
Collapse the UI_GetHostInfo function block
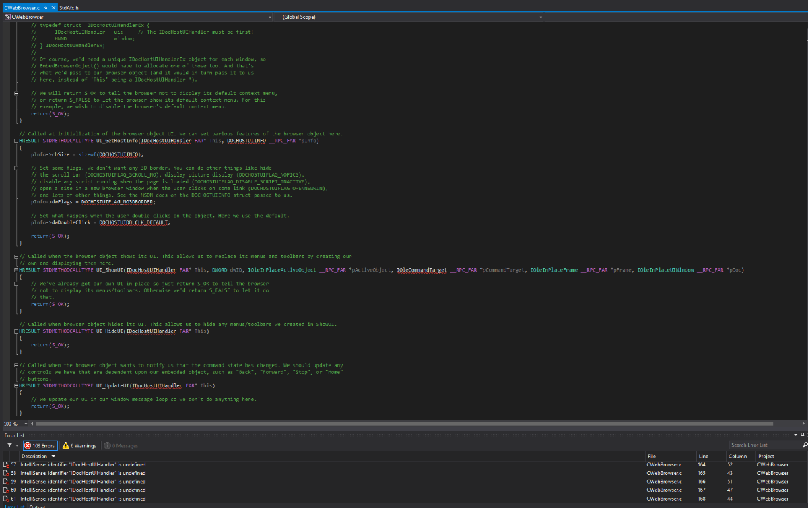16,141
